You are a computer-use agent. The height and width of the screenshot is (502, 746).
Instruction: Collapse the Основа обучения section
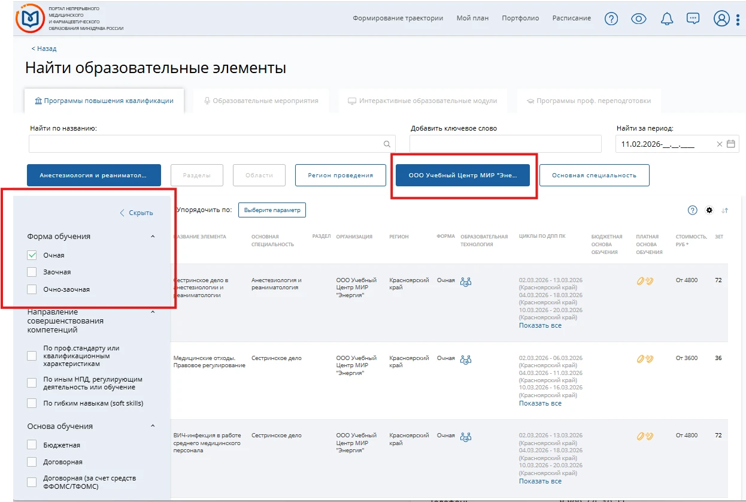tap(152, 426)
